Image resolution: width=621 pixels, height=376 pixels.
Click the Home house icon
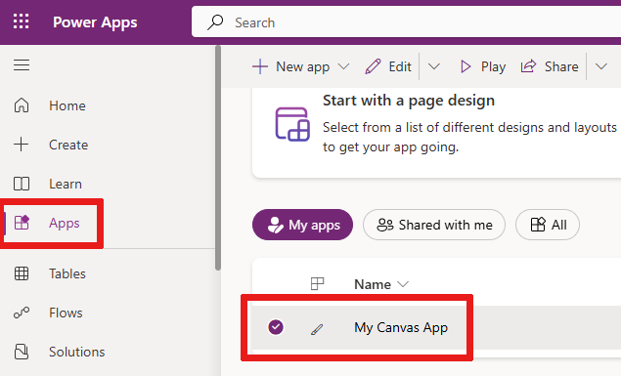[x=22, y=105]
